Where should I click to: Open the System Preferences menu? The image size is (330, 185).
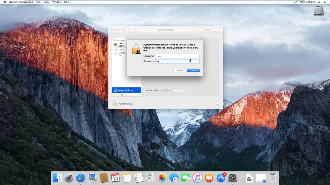click(21, 2)
